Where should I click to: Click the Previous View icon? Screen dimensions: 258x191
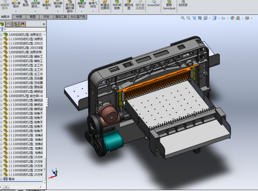(x=194, y=18)
